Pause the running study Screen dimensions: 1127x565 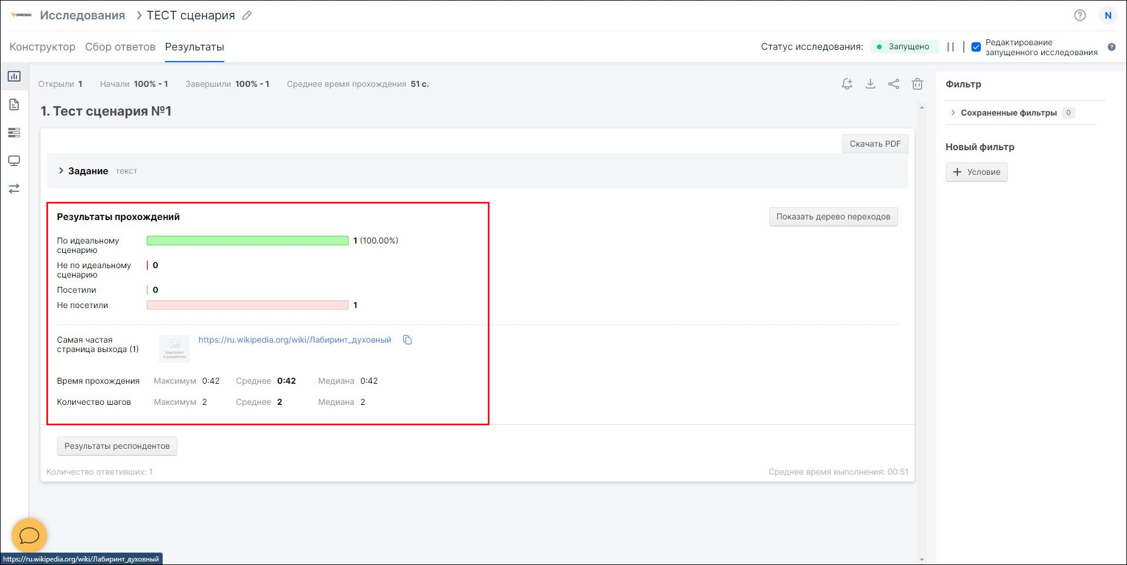[x=950, y=47]
